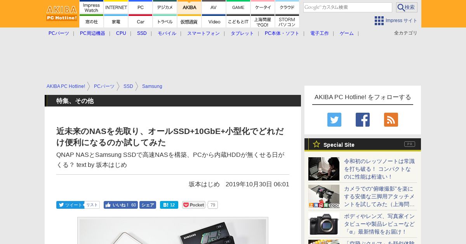This screenshot has height=244, width=466.
Task: Go to Samsung breadcrumb
Action: pyautogui.click(x=152, y=86)
